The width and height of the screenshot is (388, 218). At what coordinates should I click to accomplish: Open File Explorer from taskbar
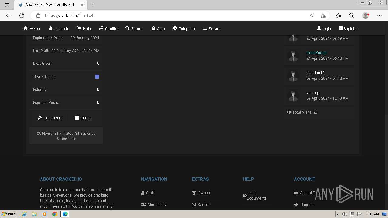coord(34,214)
